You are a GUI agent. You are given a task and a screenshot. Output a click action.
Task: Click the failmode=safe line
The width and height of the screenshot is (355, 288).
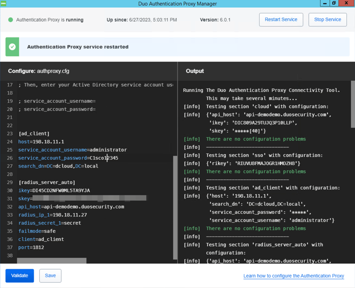click(x=37, y=231)
